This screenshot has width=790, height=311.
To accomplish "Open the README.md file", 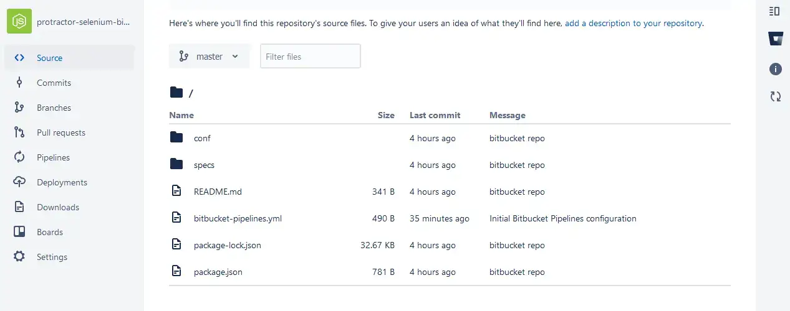I will point(218,192).
